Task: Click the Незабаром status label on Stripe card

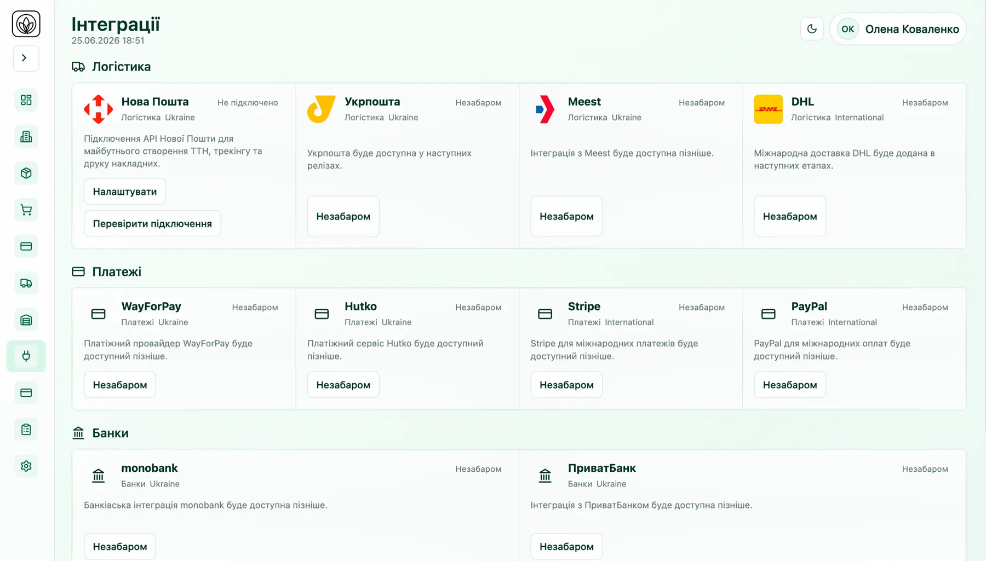Action: coord(702,307)
